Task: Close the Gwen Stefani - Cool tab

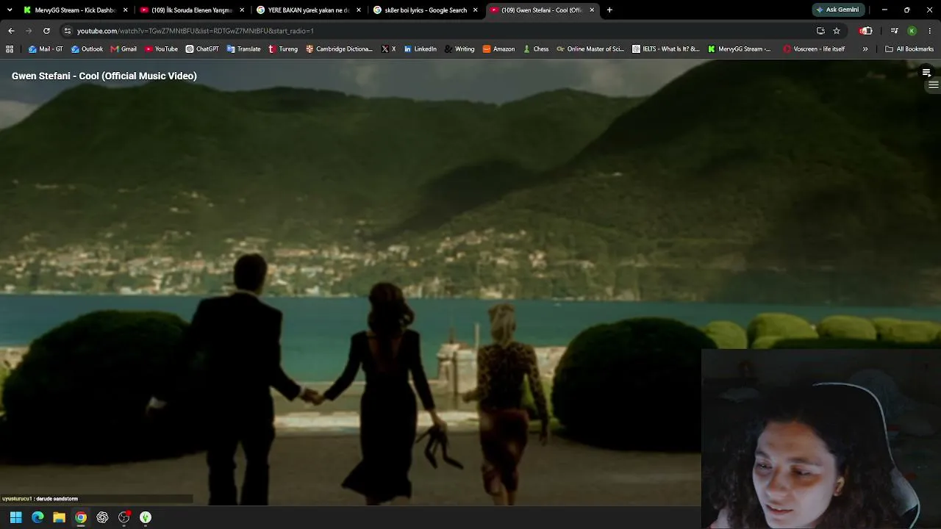Action: 592,10
